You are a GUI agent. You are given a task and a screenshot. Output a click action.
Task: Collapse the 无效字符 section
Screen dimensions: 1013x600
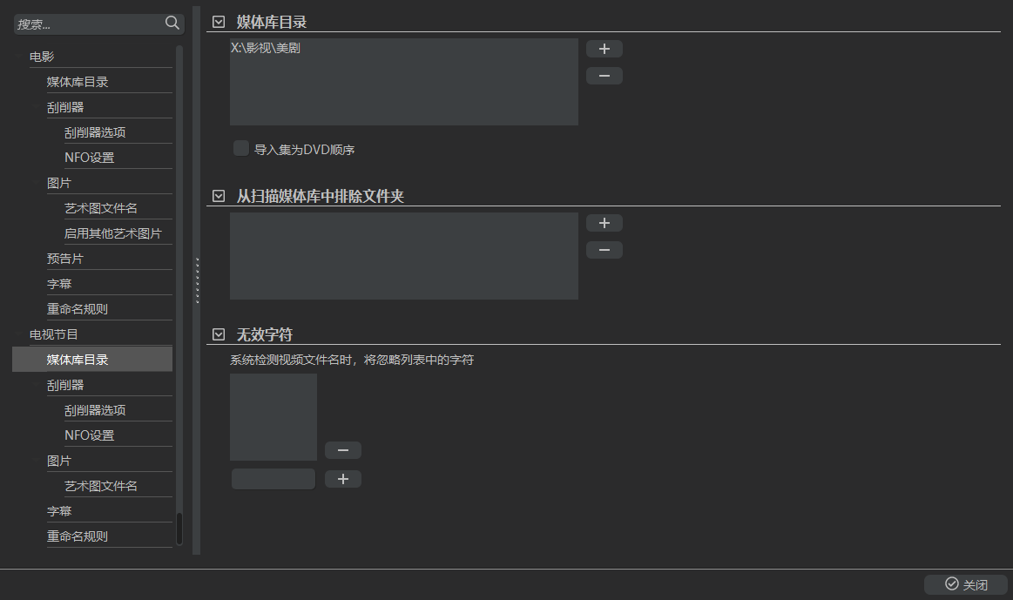219,334
